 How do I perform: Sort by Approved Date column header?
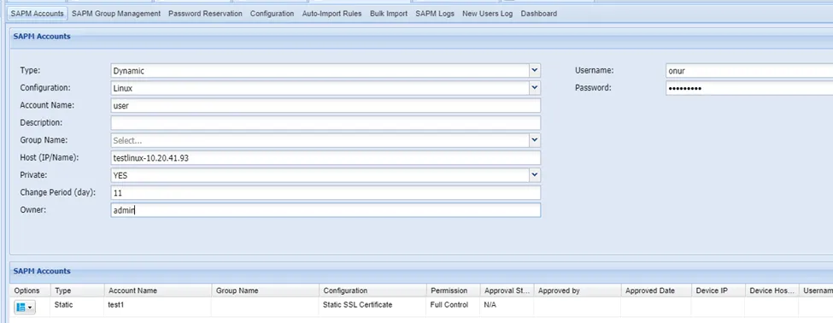tap(656, 291)
